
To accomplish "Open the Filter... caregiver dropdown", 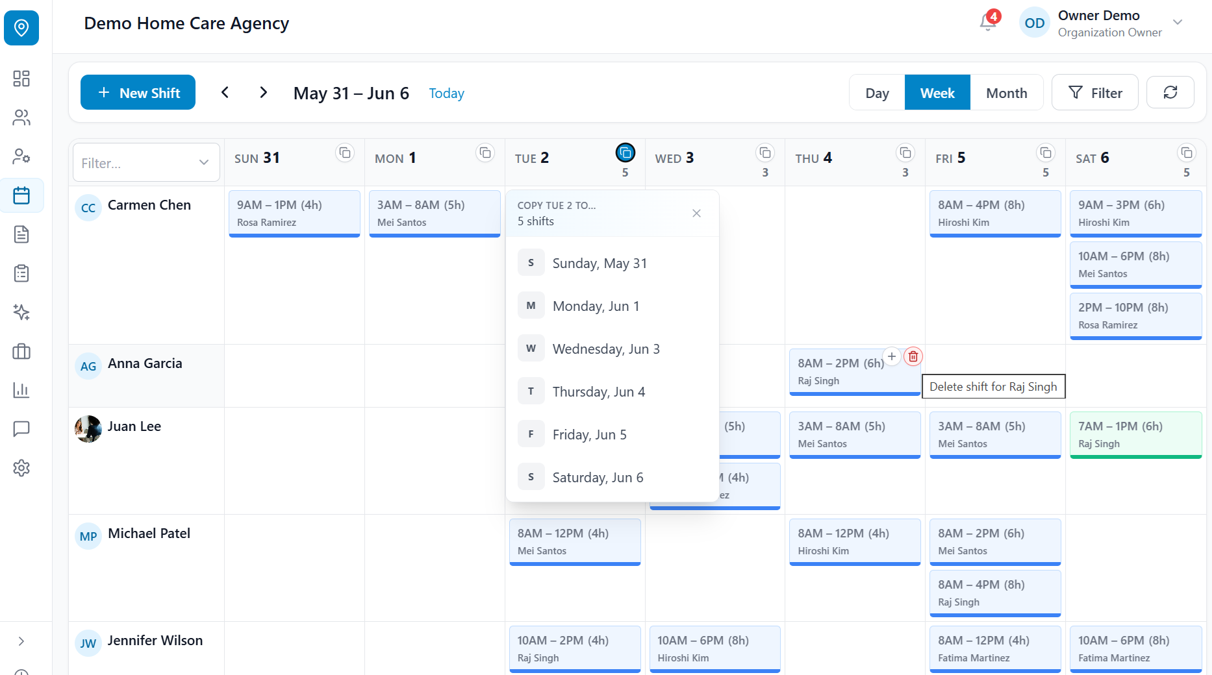I will [x=146, y=162].
